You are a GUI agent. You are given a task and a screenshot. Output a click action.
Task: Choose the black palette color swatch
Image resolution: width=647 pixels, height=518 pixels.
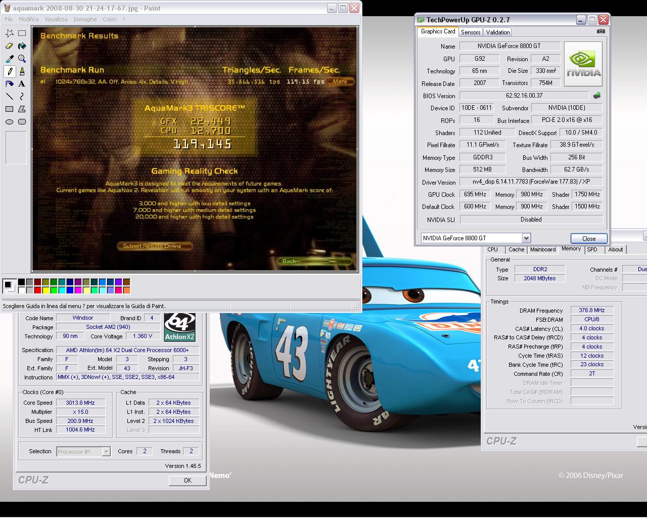(x=22, y=282)
